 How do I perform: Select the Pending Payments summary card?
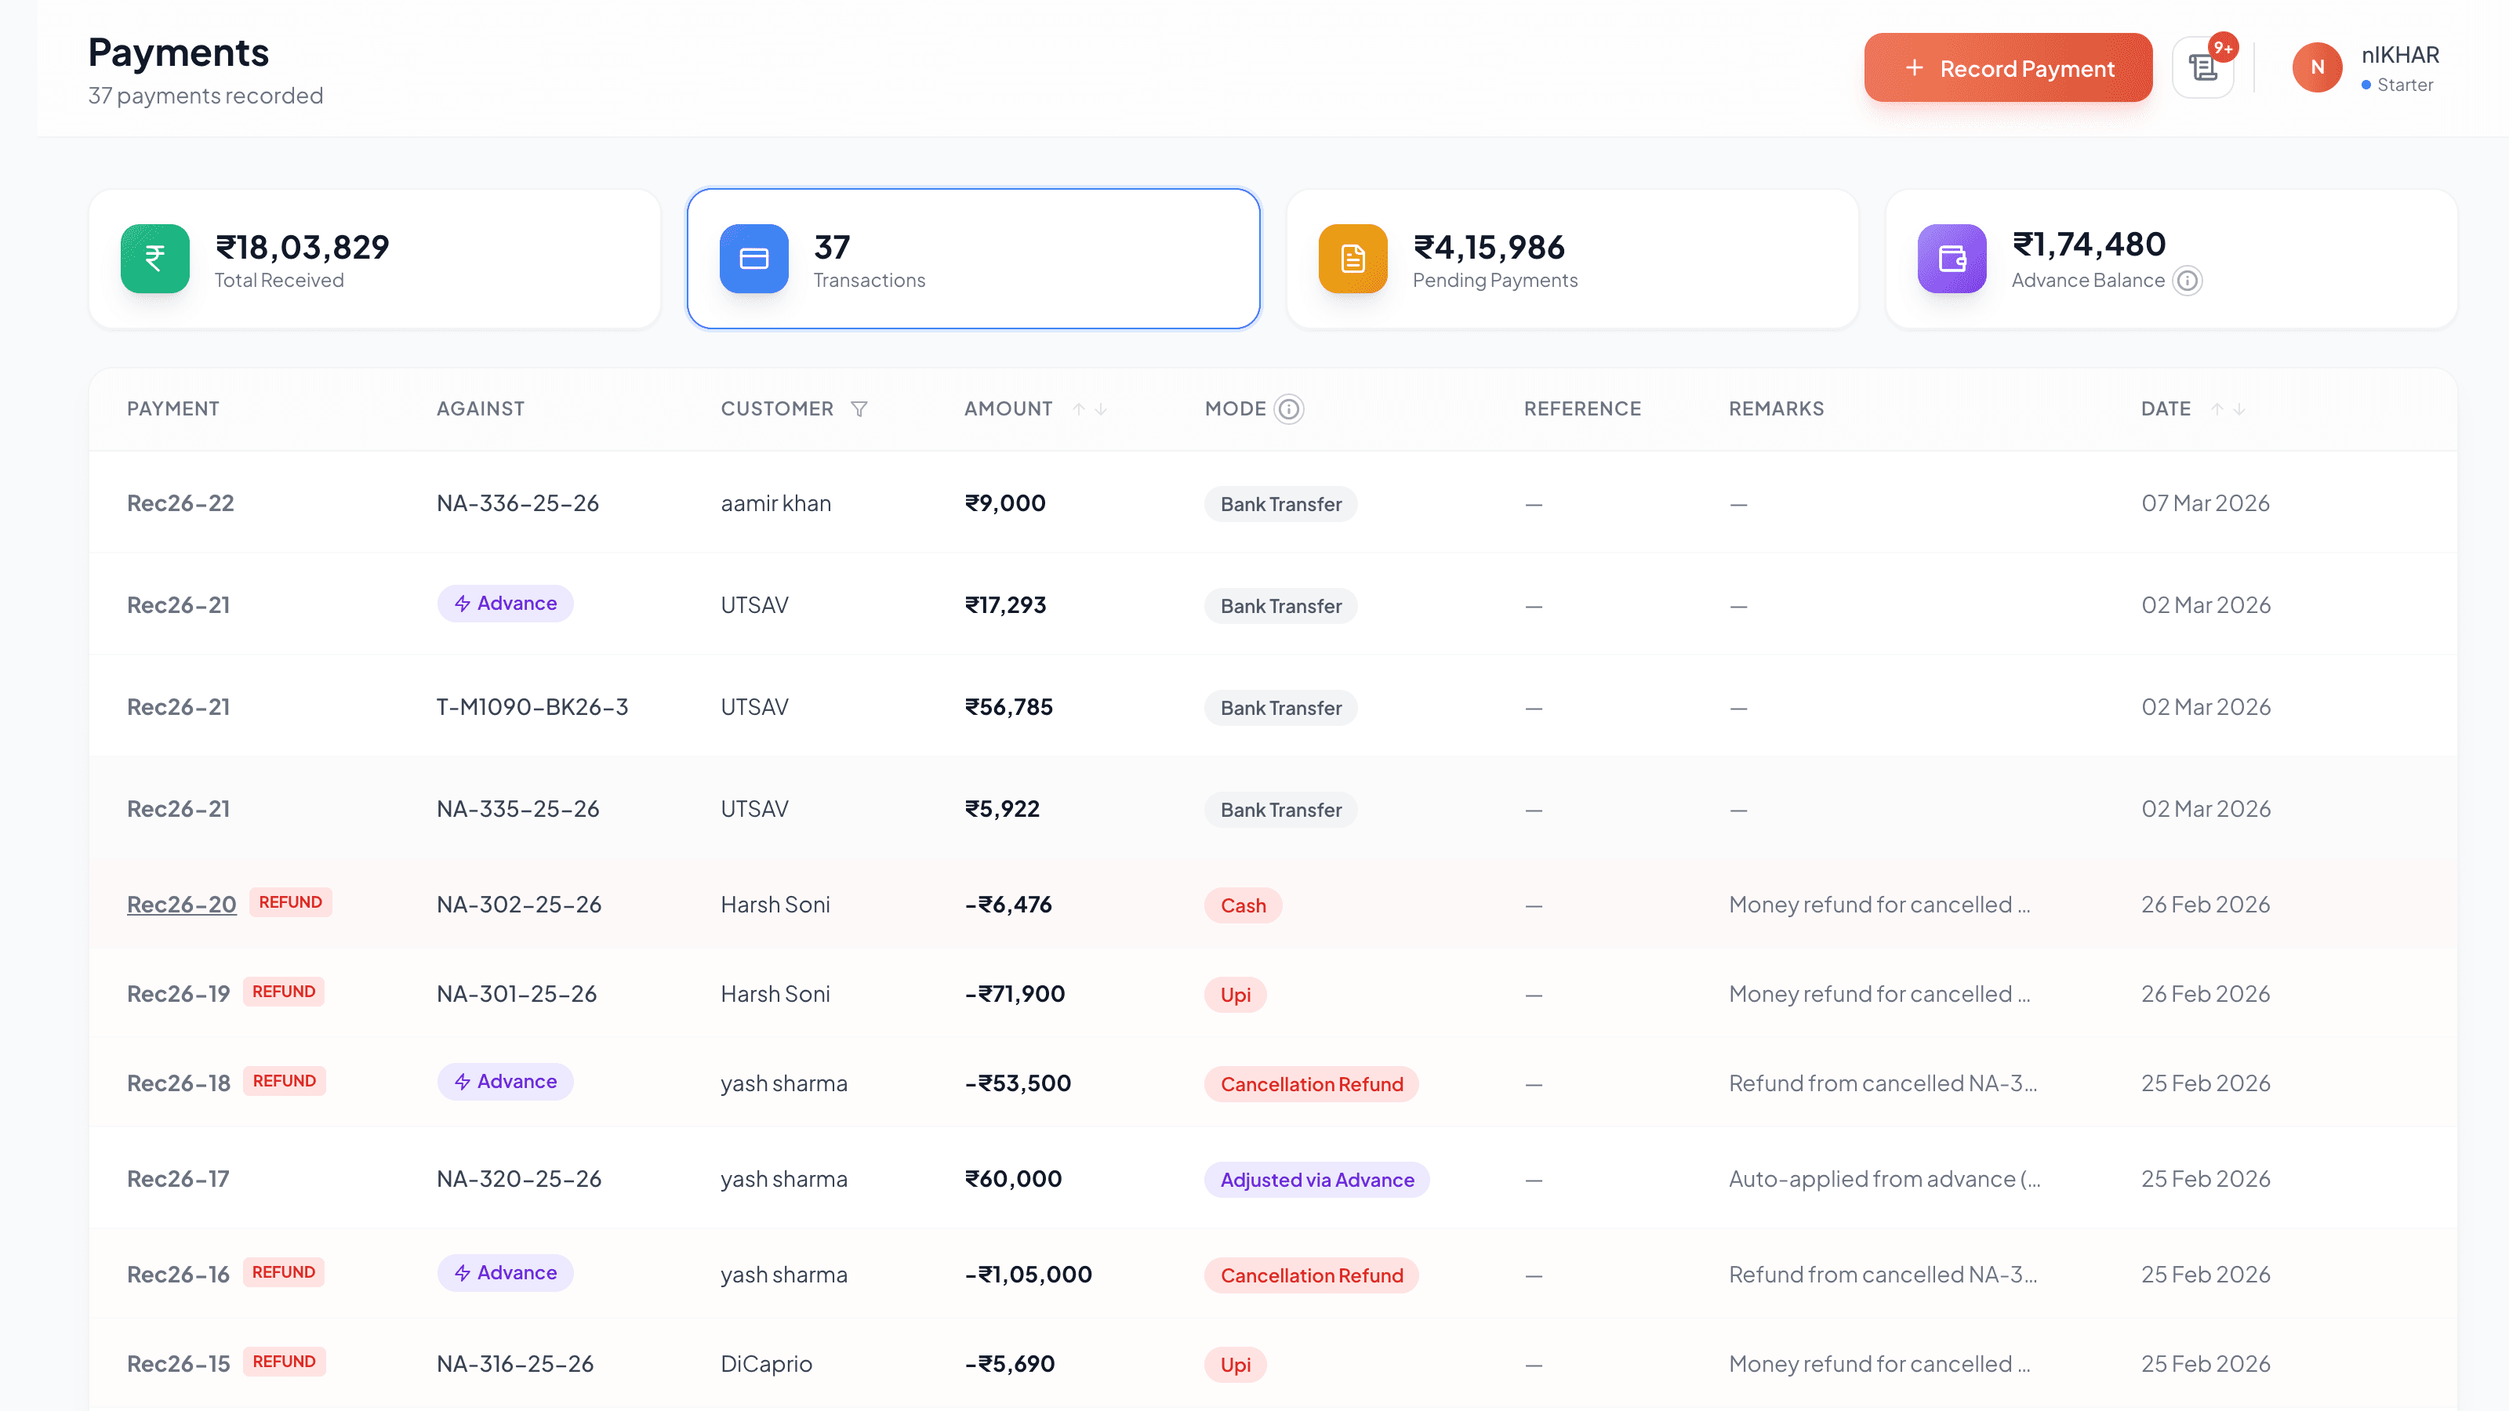[x=1572, y=258]
